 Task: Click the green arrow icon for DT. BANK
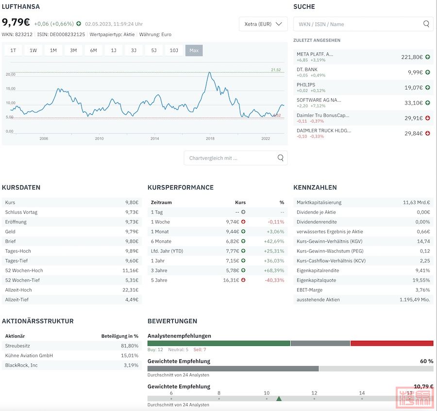pos(427,72)
